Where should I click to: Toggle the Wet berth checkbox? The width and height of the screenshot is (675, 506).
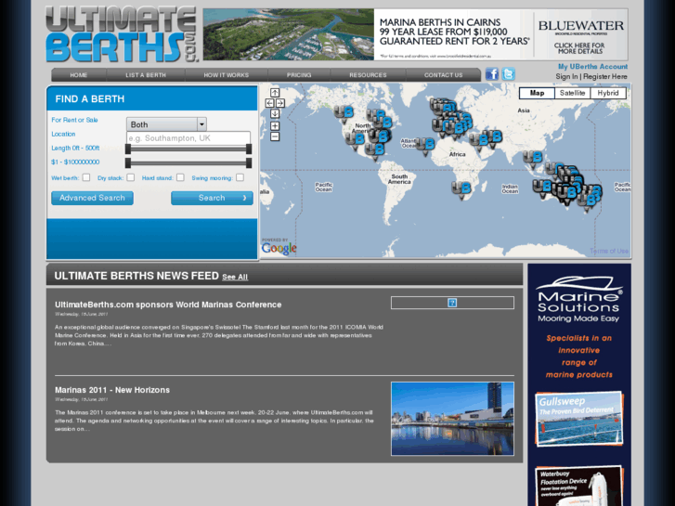click(86, 177)
